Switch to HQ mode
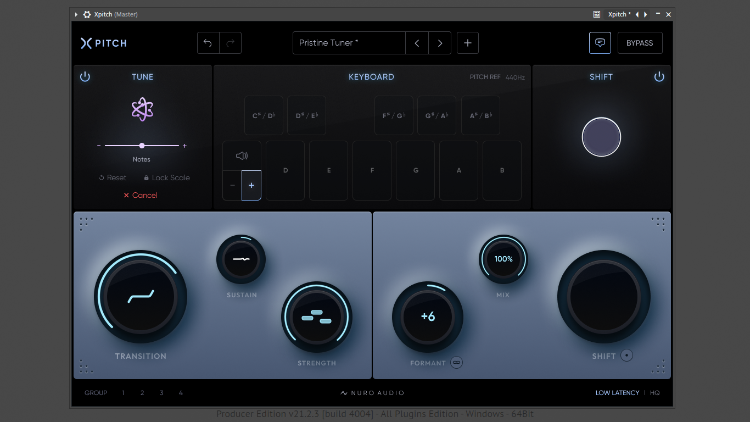The image size is (750, 422). pyautogui.click(x=655, y=393)
